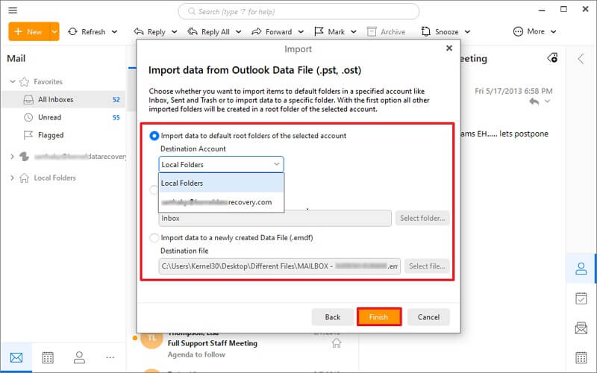Click the Reply toolbar button
597x373 pixels.
[x=150, y=31]
